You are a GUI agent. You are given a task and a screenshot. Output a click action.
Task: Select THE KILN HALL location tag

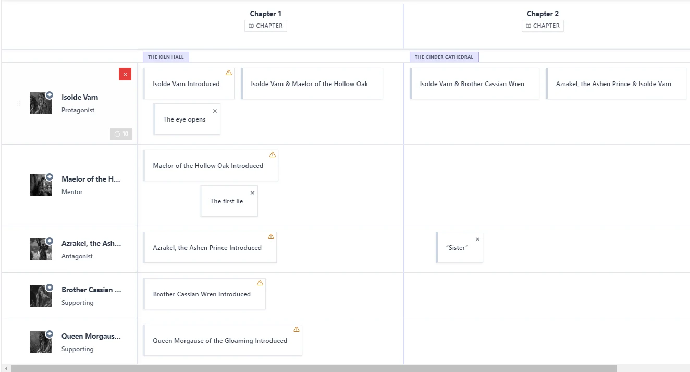[x=166, y=57]
